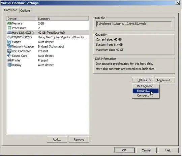
Task: Click the Display monitor icon
Action: click(x=9, y=65)
